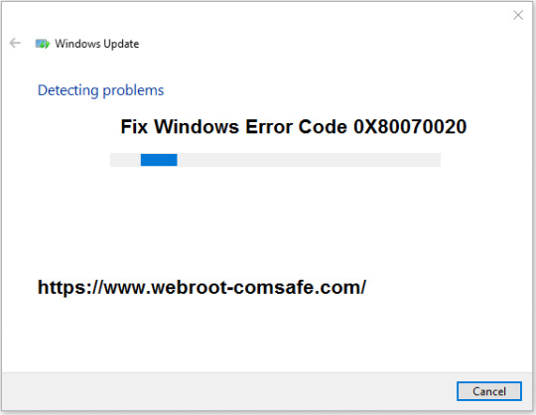Cancel the Windows Update troubleshooter
Screen dimensions: 536x415
coord(489,391)
